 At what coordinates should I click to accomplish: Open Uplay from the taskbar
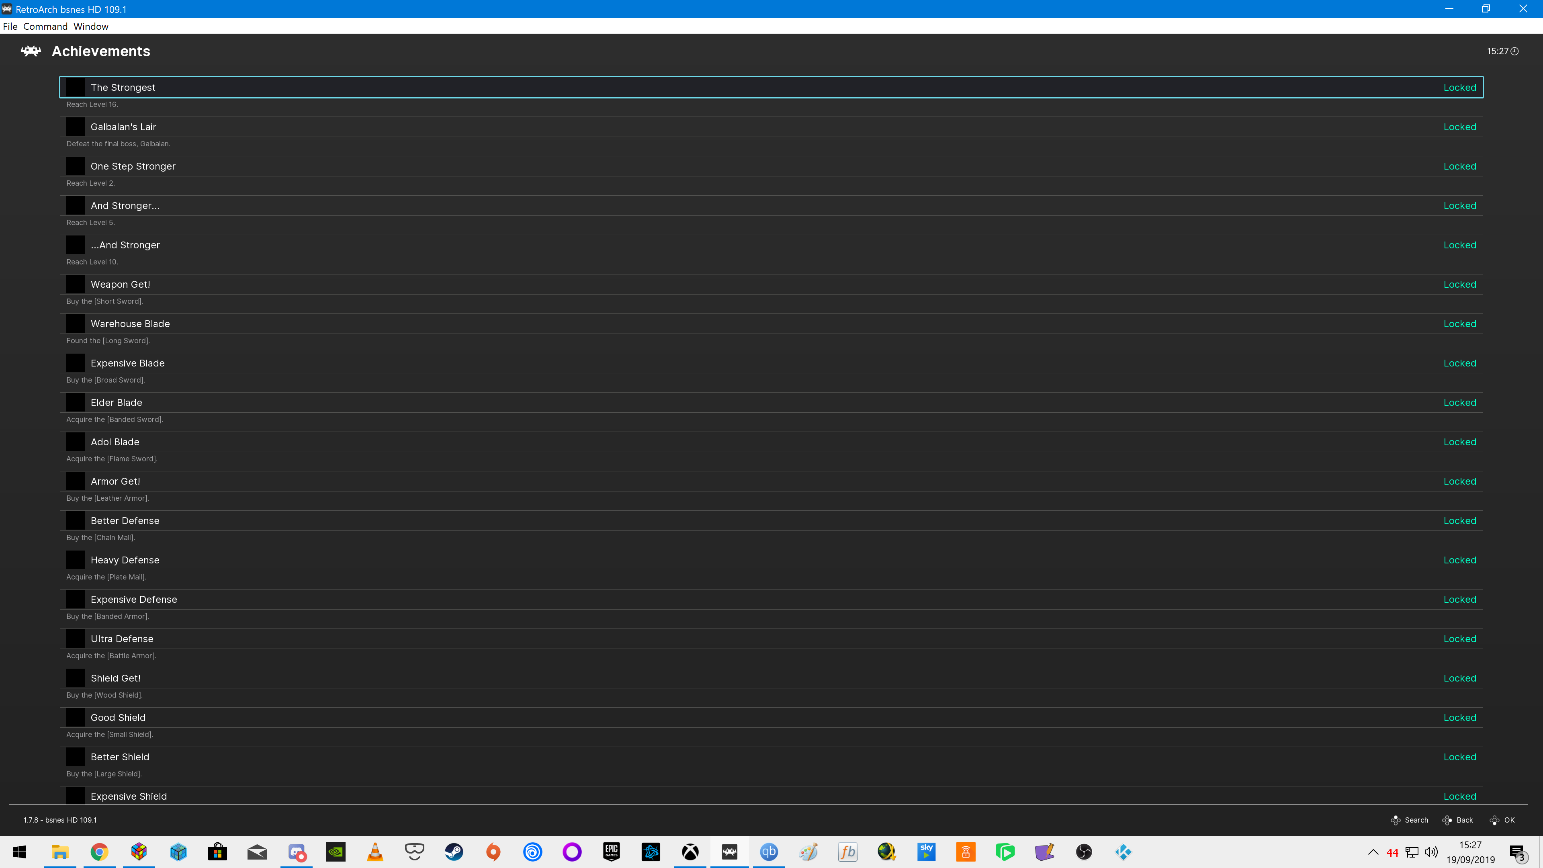(x=532, y=852)
